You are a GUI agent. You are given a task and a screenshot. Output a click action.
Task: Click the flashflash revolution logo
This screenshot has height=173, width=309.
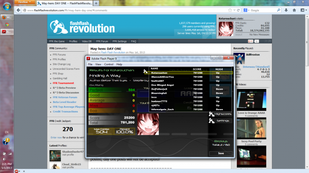(x=82, y=27)
